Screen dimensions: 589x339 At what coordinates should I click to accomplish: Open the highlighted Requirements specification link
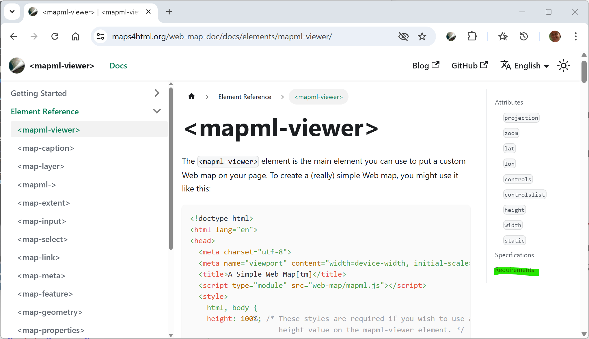click(514, 270)
